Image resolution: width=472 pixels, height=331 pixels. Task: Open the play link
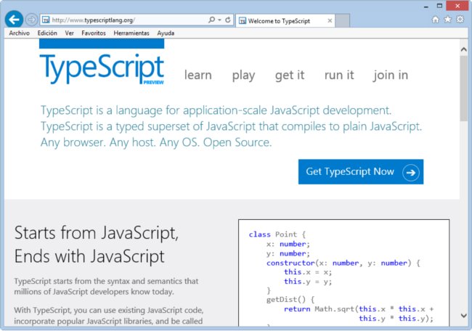click(243, 75)
